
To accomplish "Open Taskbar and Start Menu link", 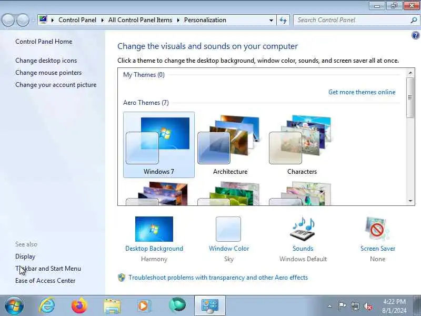I will [48, 269].
